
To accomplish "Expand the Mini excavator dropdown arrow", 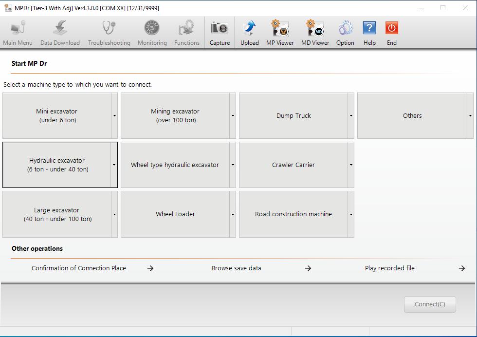I will pyautogui.click(x=114, y=116).
